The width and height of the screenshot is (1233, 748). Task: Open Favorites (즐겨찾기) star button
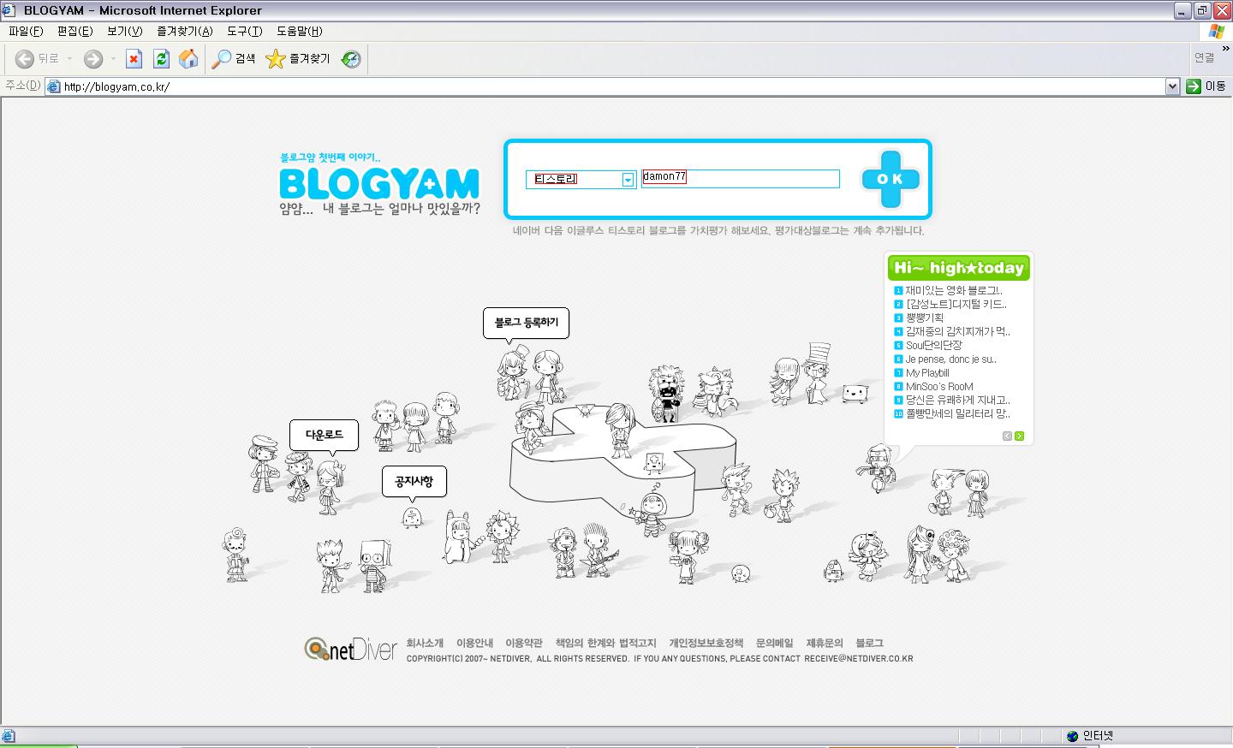(298, 58)
